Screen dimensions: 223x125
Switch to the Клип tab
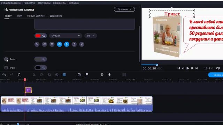(20, 16)
